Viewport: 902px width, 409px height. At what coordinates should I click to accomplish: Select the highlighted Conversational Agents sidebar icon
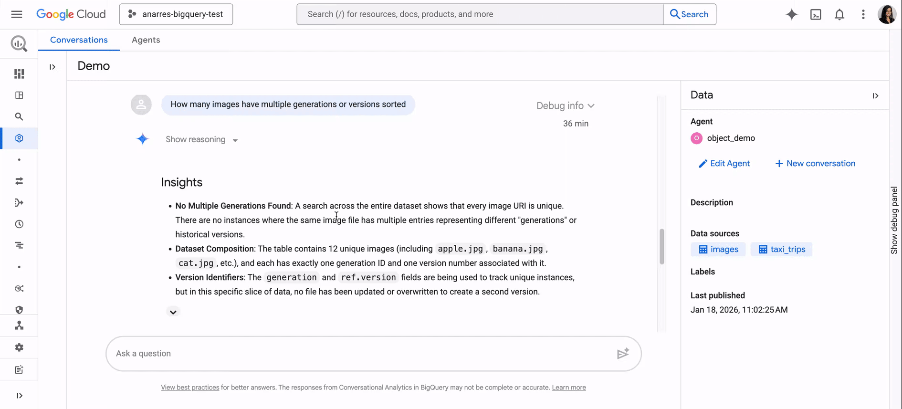coord(19,138)
